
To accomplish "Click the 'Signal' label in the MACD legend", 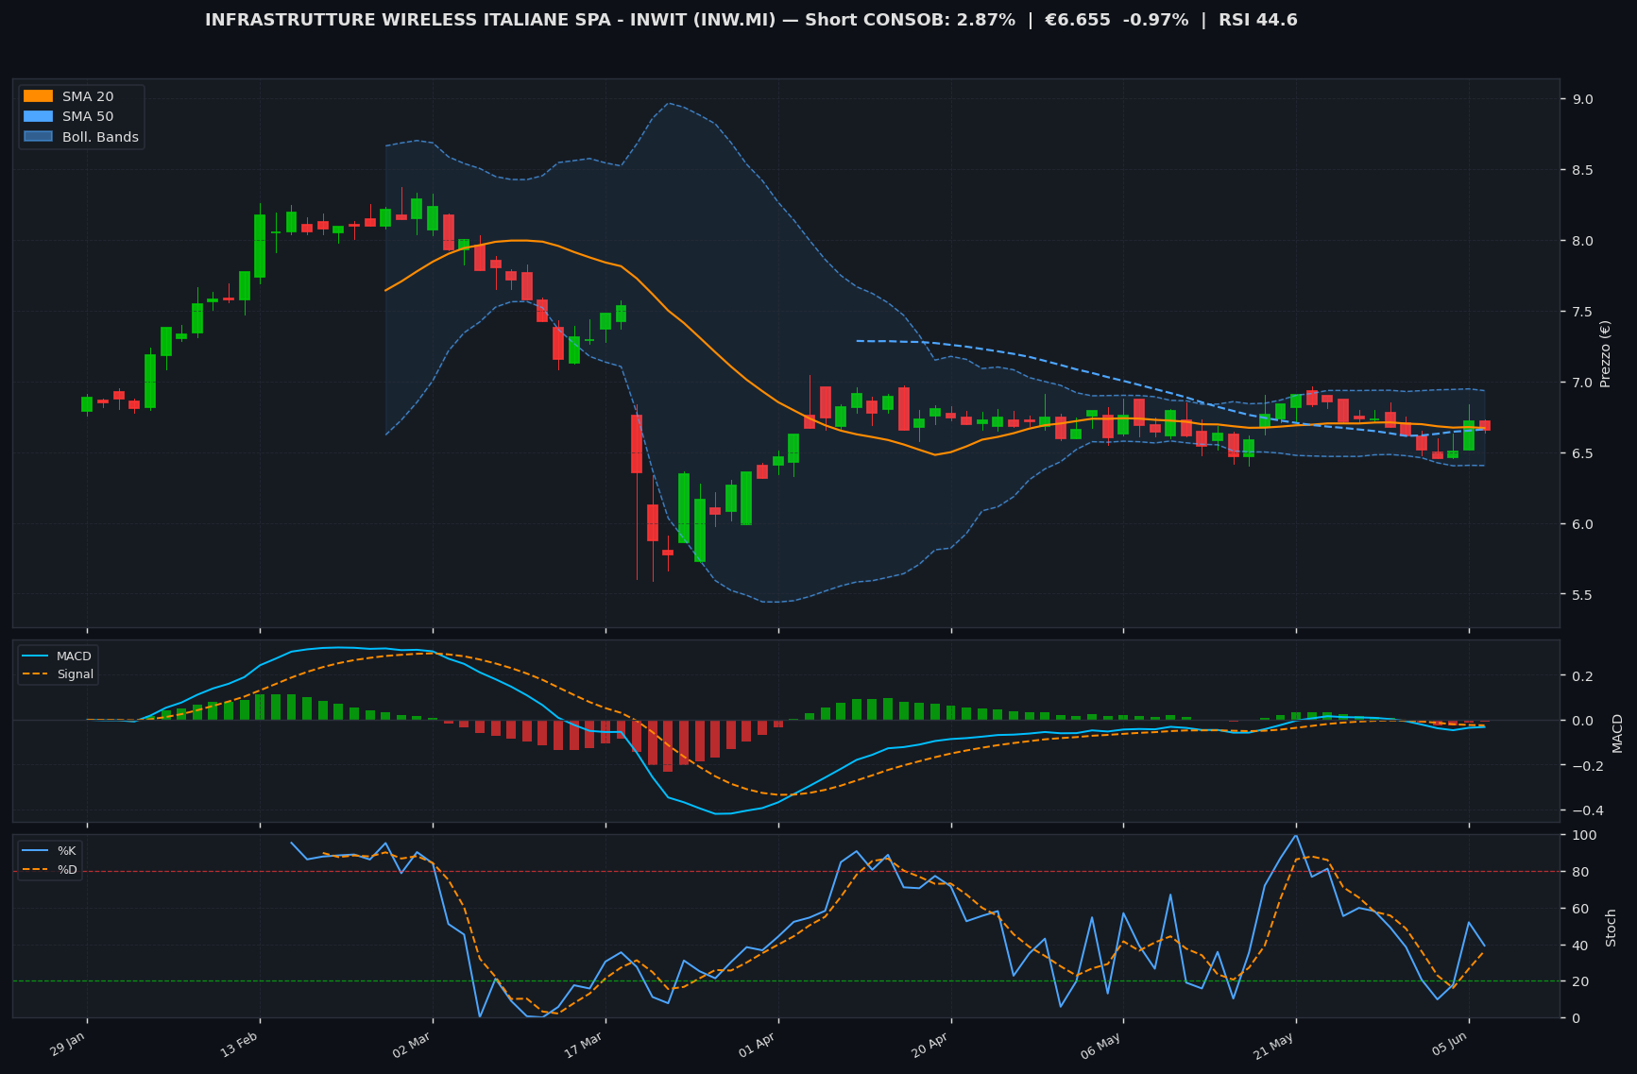I will point(75,674).
